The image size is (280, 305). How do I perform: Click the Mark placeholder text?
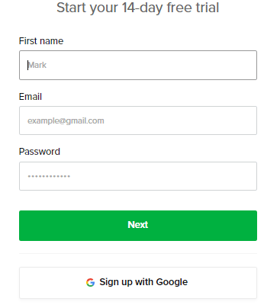click(37, 65)
